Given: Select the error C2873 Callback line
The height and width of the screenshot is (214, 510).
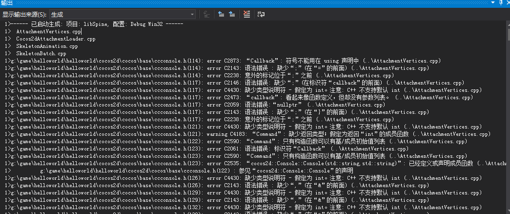Looking at the screenshot, I should point(223,61).
